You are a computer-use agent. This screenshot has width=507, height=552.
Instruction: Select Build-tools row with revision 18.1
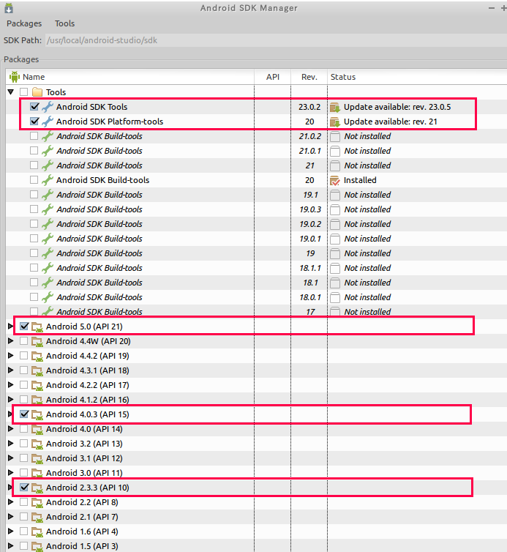click(x=257, y=283)
